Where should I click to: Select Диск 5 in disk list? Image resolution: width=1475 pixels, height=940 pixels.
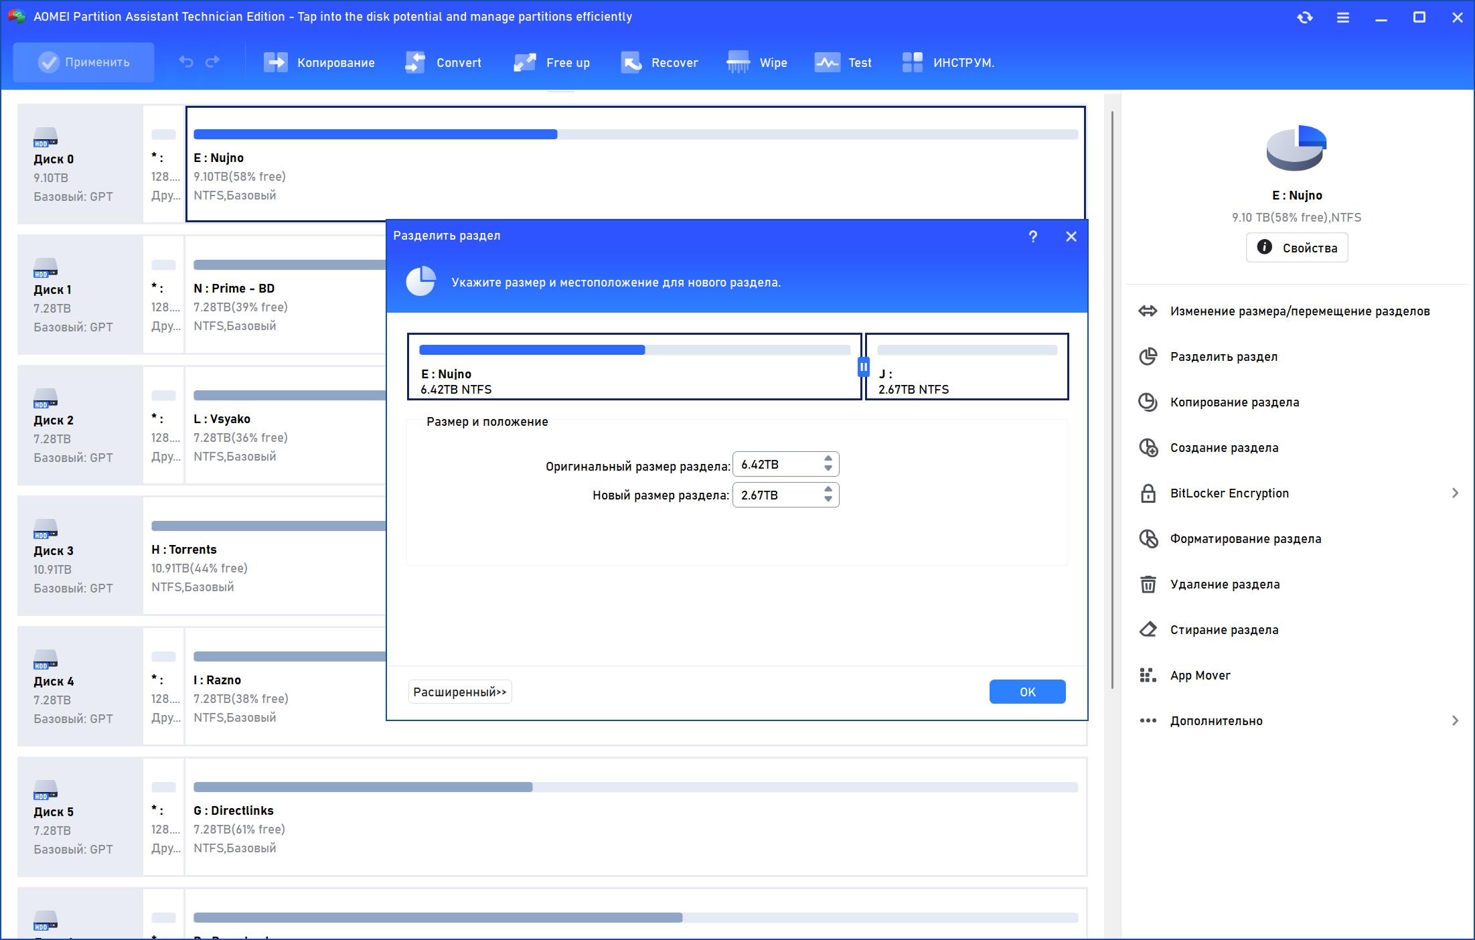(x=80, y=817)
